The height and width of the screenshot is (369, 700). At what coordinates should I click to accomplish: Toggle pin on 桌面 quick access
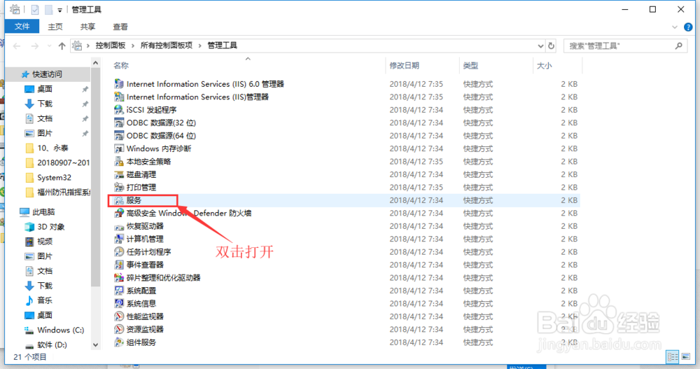tap(85, 90)
